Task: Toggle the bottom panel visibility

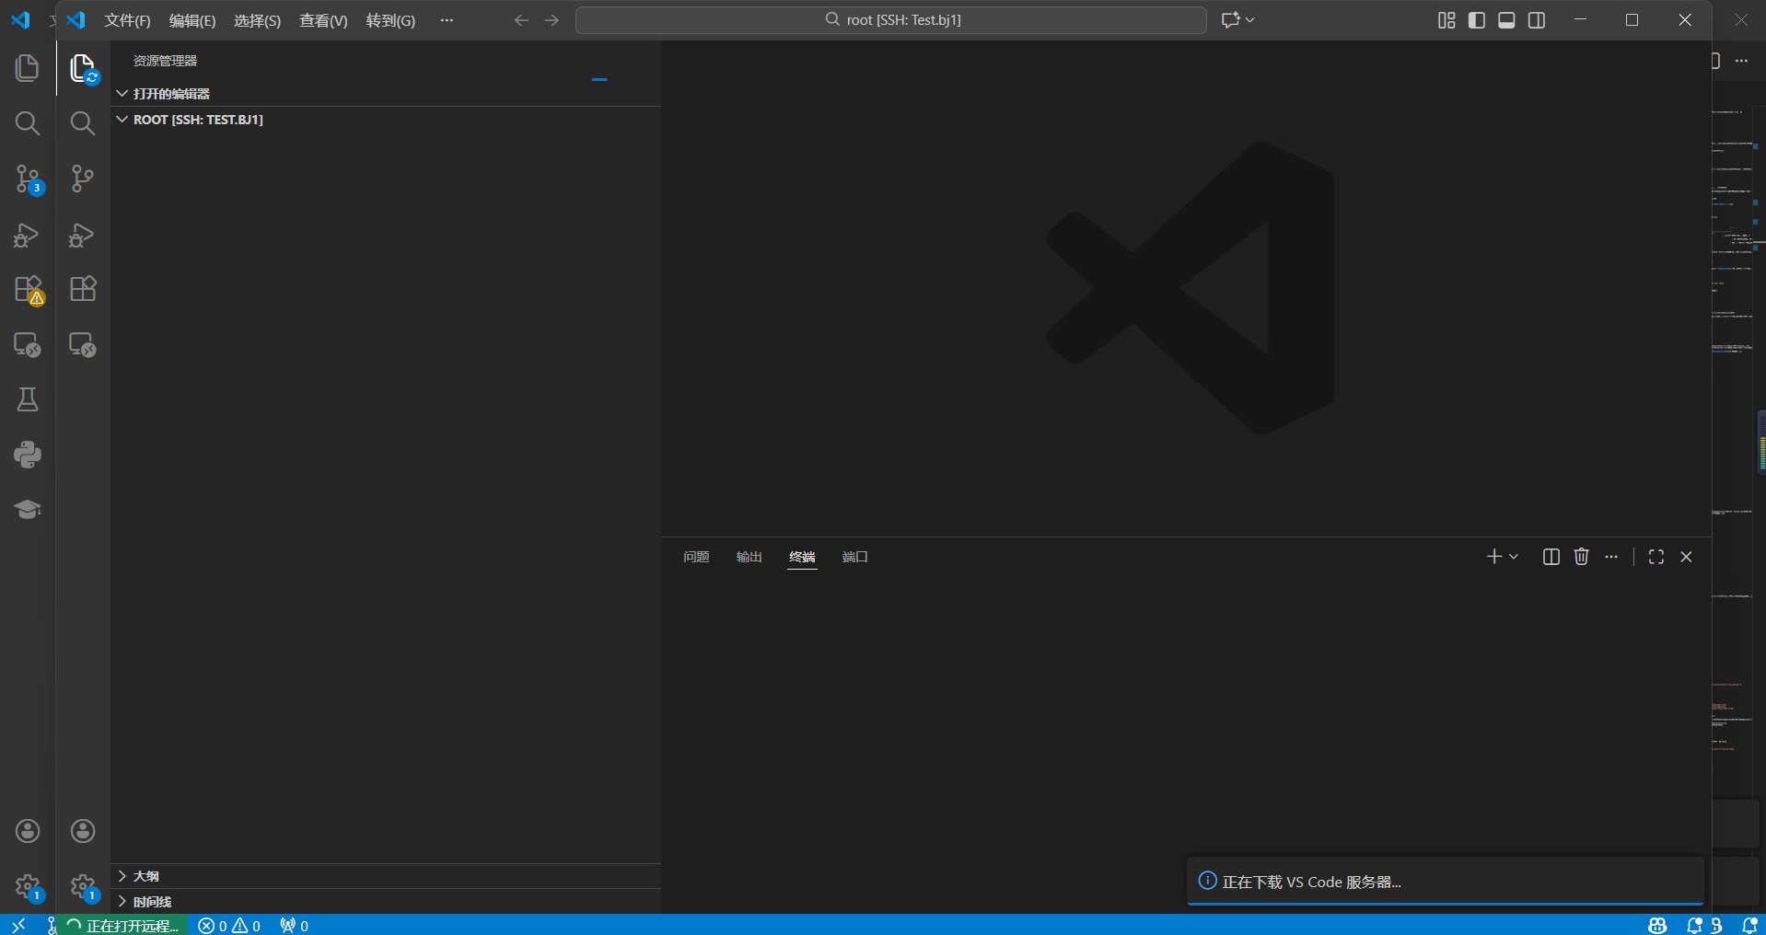Action: coord(1506,20)
